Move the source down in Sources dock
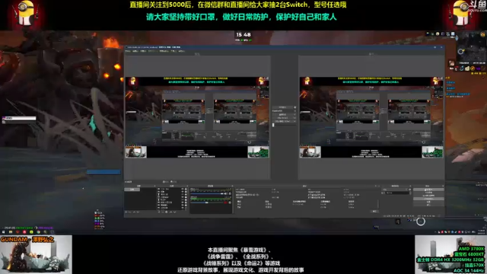Image resolution: width=487 pixels, height=274 pixels. (174, 212)
